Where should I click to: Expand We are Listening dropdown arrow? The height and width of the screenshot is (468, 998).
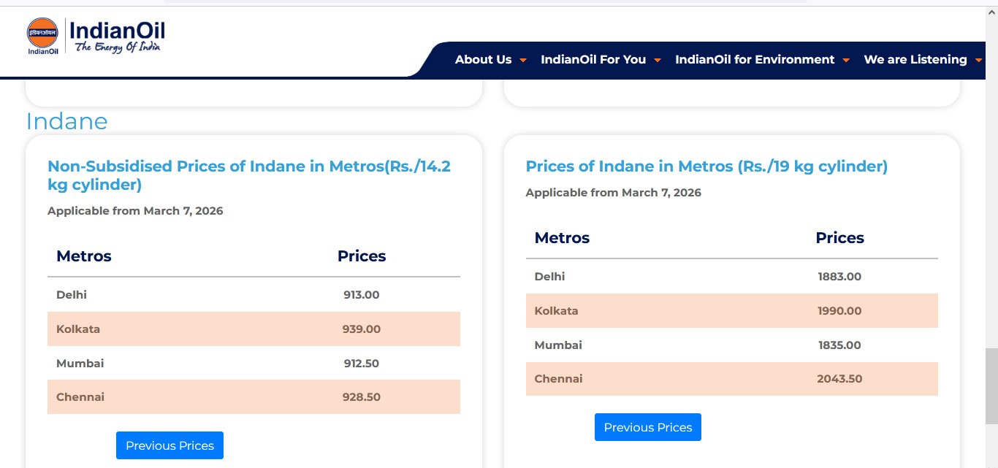(979, 61)
